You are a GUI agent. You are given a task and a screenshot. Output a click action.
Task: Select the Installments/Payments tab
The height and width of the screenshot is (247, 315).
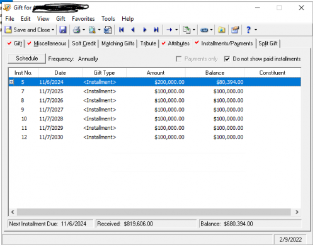[224, 43]
